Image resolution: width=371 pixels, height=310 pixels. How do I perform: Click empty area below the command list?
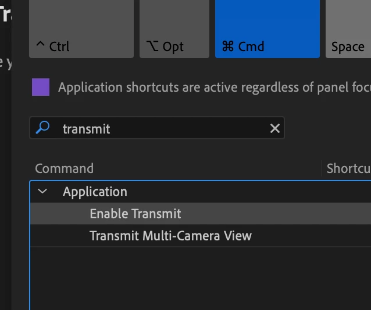click(174, 277)
